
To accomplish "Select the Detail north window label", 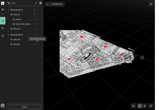I will 23,24.
